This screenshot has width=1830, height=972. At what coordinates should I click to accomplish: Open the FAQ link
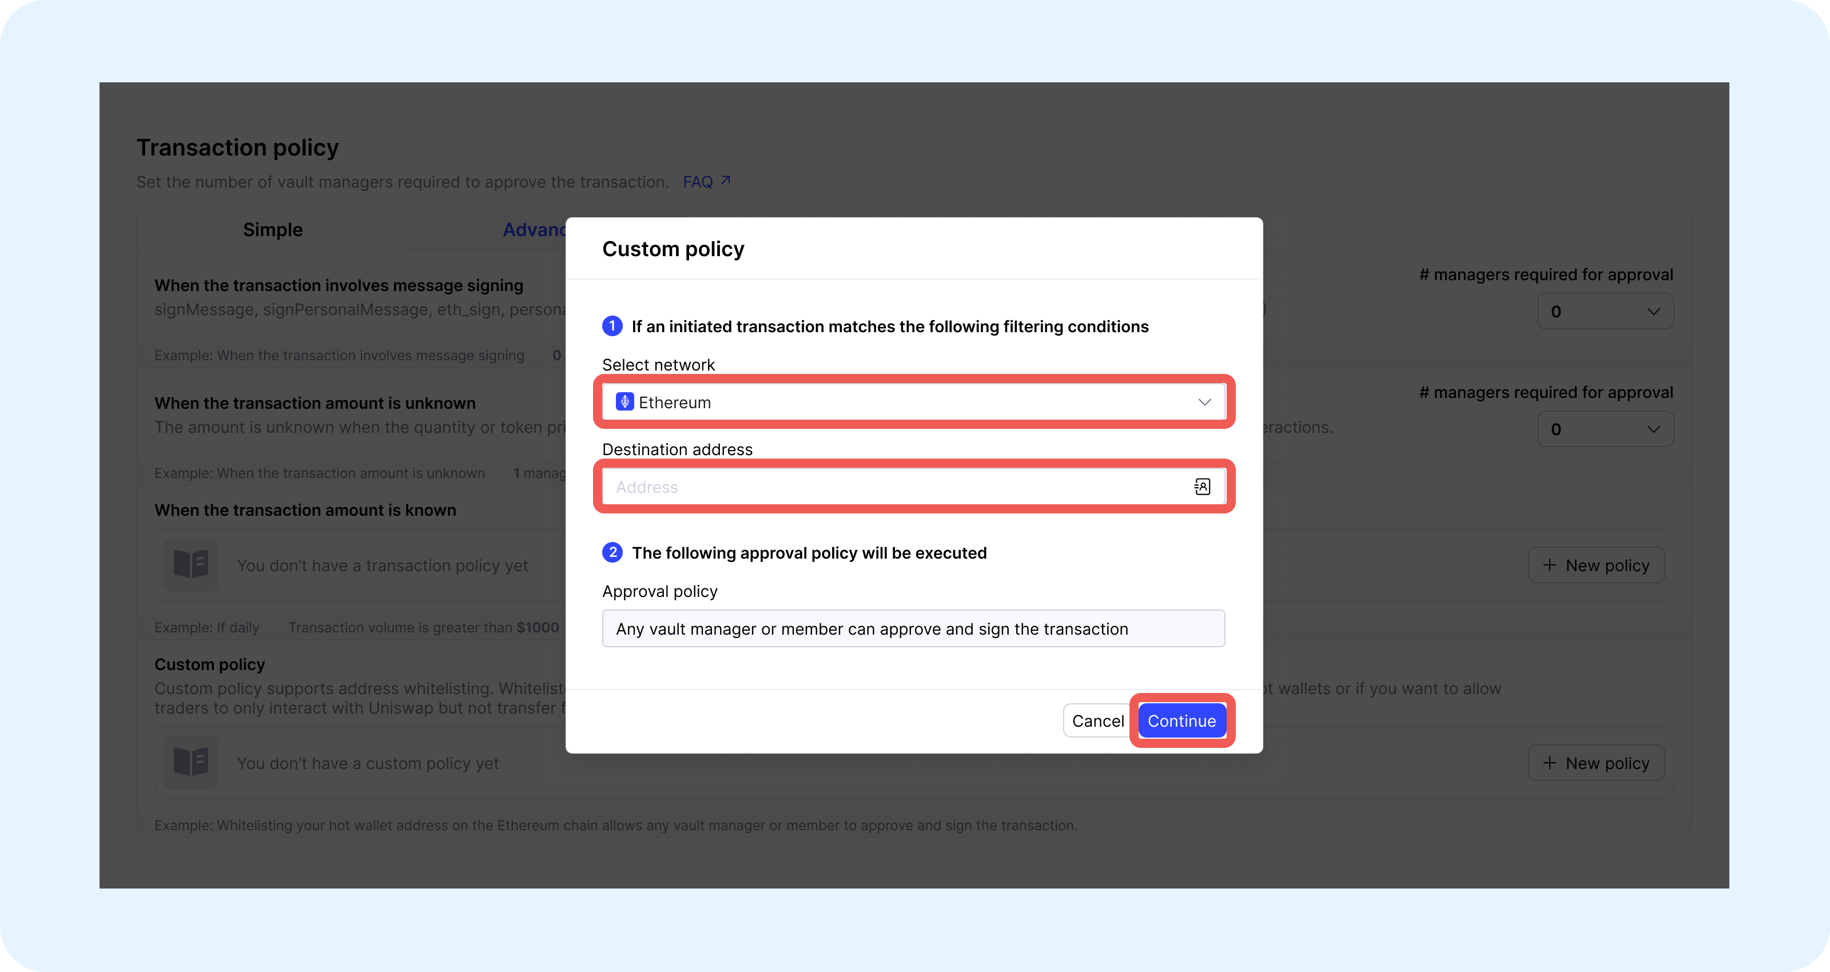point(699,181)
